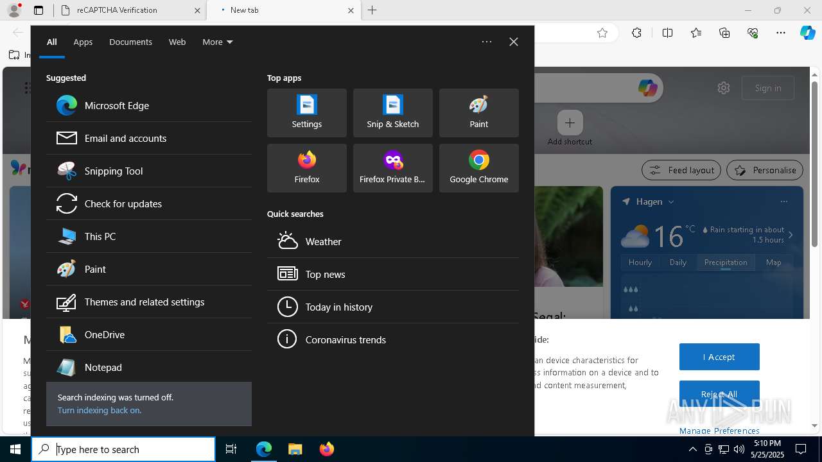
Task: Open Copilot sidebar in Edge
Action: (x=808, y=33)
